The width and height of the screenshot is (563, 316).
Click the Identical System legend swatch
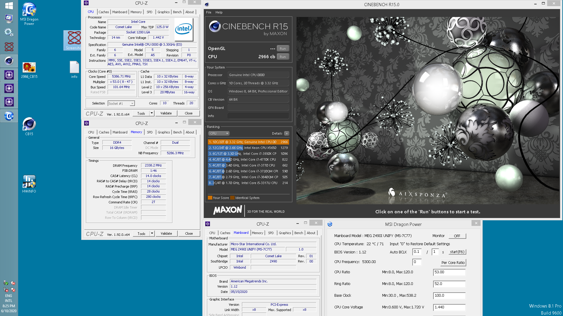pos(233,198)
